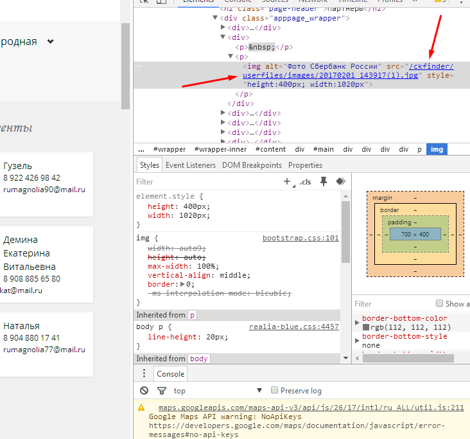Click the yellow warning icon in console
This screenshot has height=439, width=470.
click(141, 408)
